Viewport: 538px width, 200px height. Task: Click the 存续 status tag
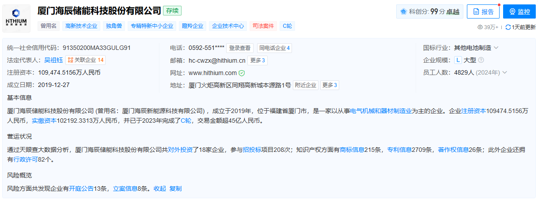coord(172,11)
